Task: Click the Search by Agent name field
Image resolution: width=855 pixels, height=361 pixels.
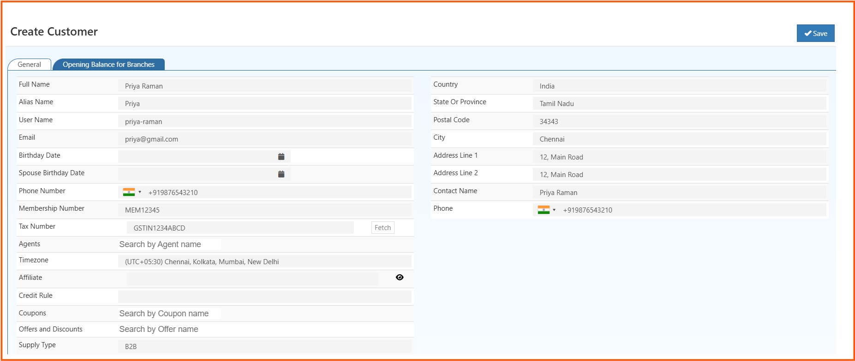Action: [169, 244]
